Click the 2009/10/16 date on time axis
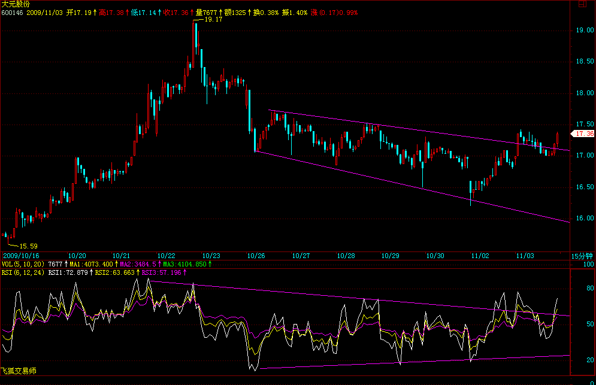This screenshot has width=596, height=385. (22, 256)
